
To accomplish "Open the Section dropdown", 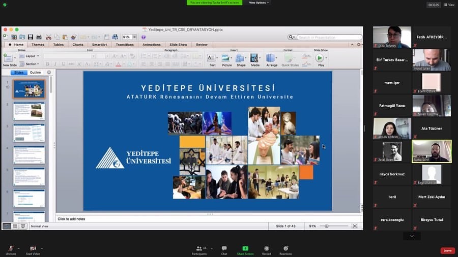I will pos(30,64).
